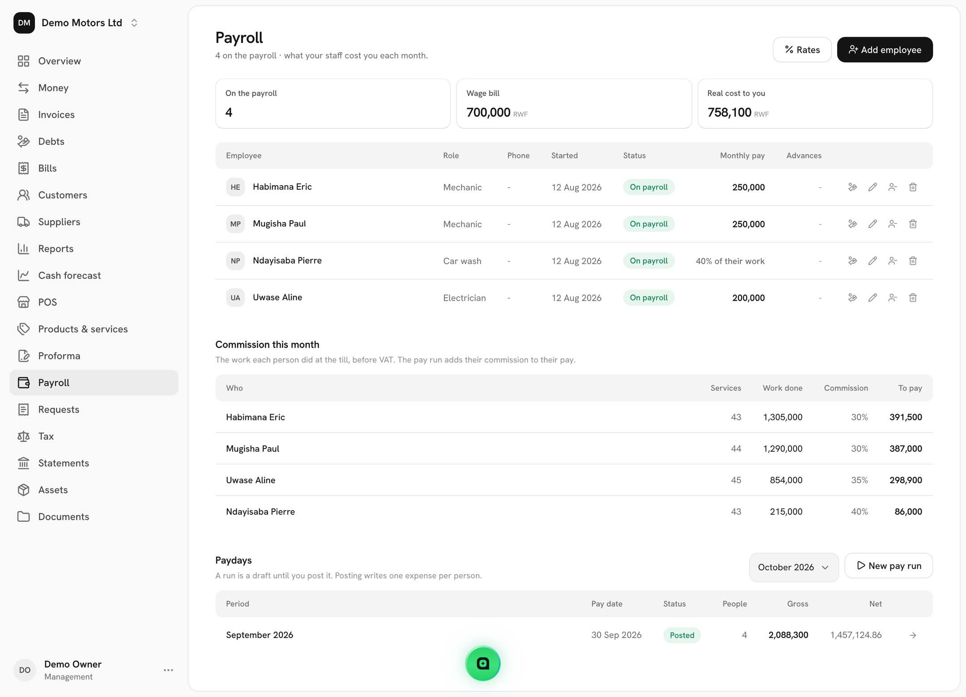Open the Money section

point(94,88)
